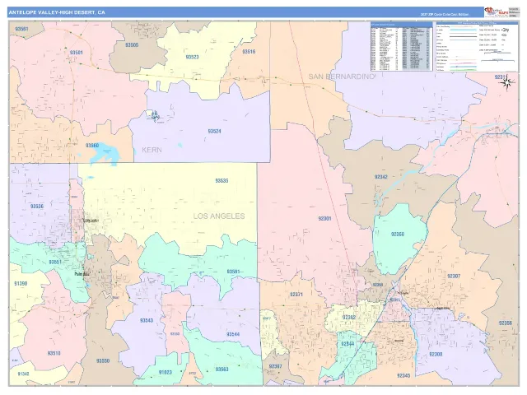
Task: Click ZIP code label 93563
Action: 222,369
